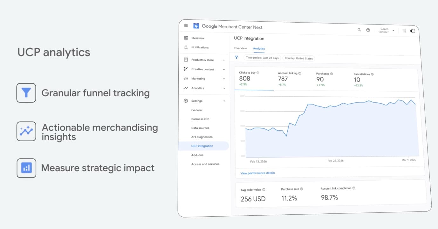Click the Coach account avatar icon
The width and height of the screenshot is (438, 229).
413,31
